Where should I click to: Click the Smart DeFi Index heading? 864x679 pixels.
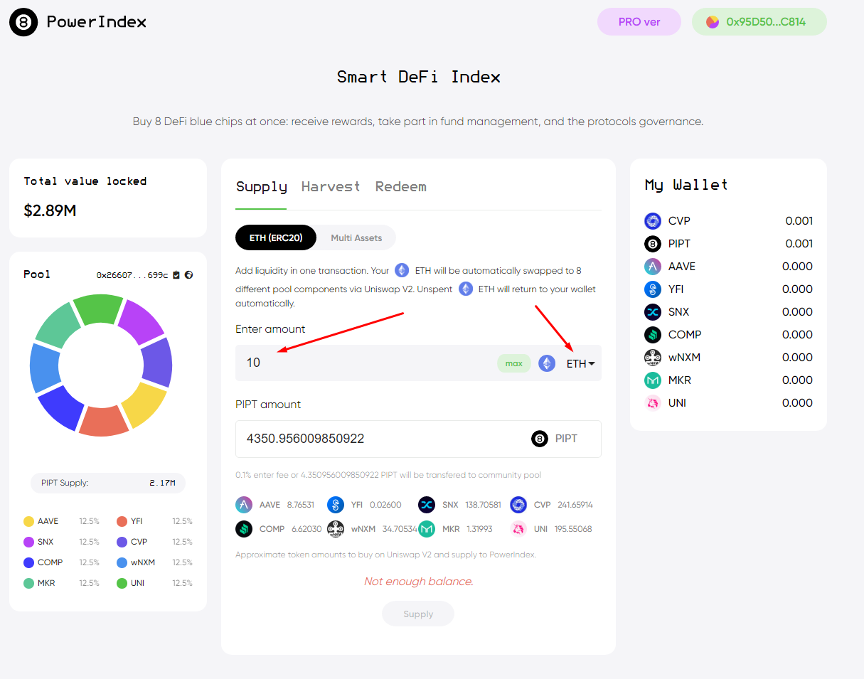[x=419, y=77]
